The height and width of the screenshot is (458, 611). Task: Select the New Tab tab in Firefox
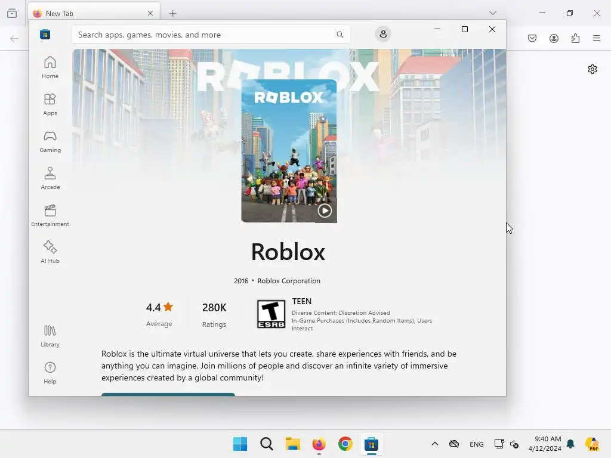coord(94,13)
